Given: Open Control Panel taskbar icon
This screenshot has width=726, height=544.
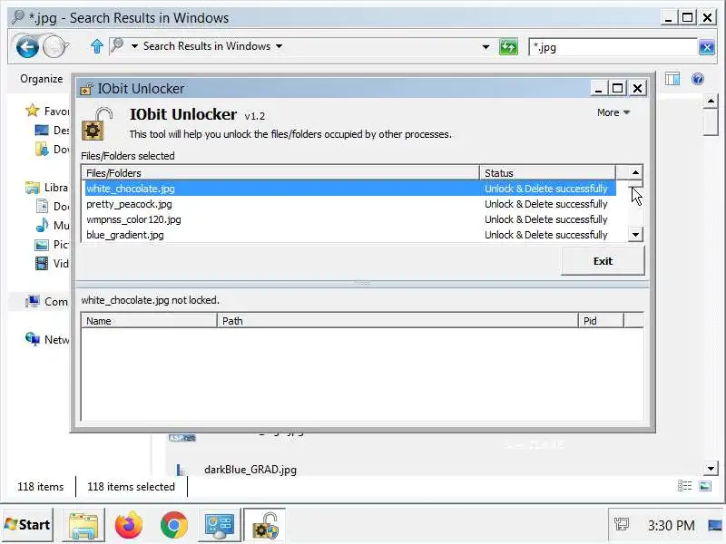Looking at the screenshot, I should coord(219,525).
